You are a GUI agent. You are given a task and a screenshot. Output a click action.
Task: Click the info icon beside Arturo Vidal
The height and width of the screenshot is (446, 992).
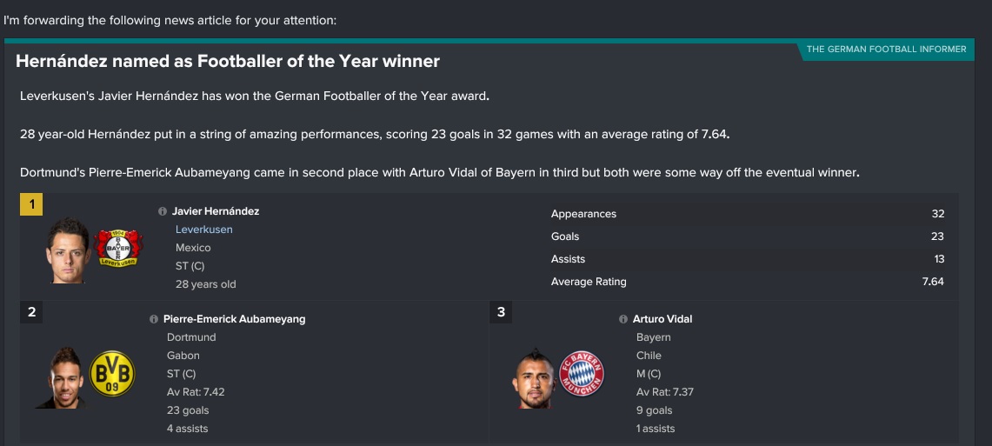click(x=623, y=319)
